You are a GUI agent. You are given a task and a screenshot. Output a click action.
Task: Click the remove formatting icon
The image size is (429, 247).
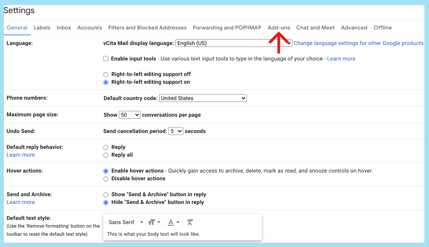[x=189, y=222]
